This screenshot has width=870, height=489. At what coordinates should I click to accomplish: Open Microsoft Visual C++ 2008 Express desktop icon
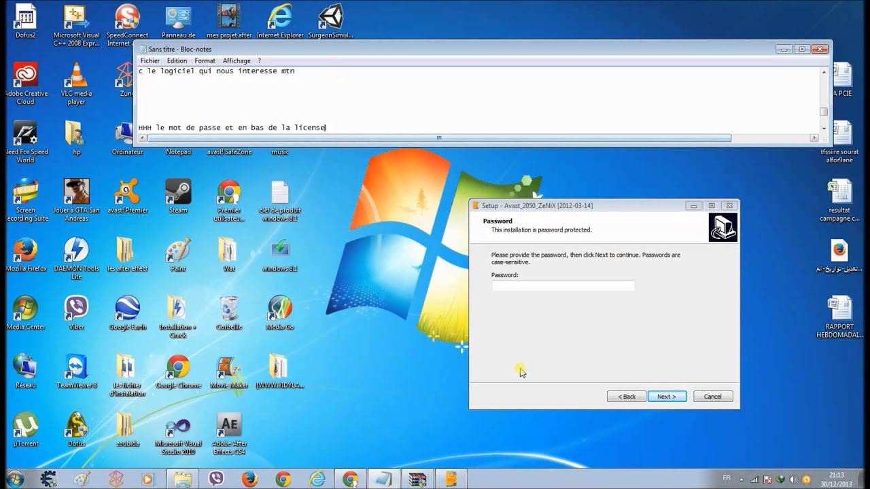(76, 25)
